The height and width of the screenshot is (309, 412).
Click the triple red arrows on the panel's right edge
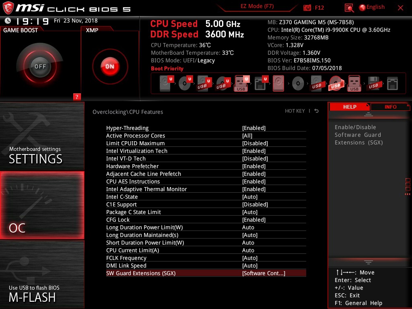(407, 194)
